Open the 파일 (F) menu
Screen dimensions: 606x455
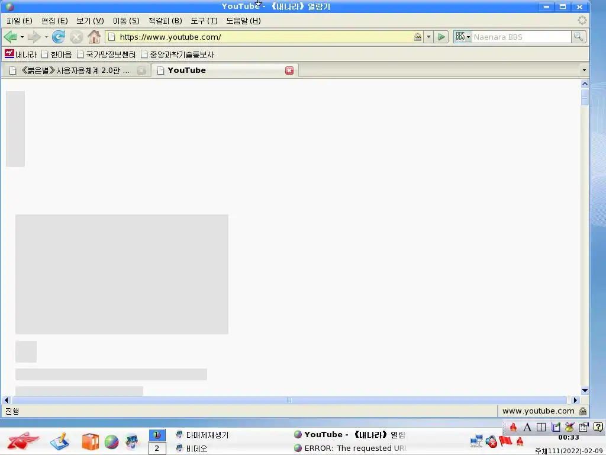point(20,21)
